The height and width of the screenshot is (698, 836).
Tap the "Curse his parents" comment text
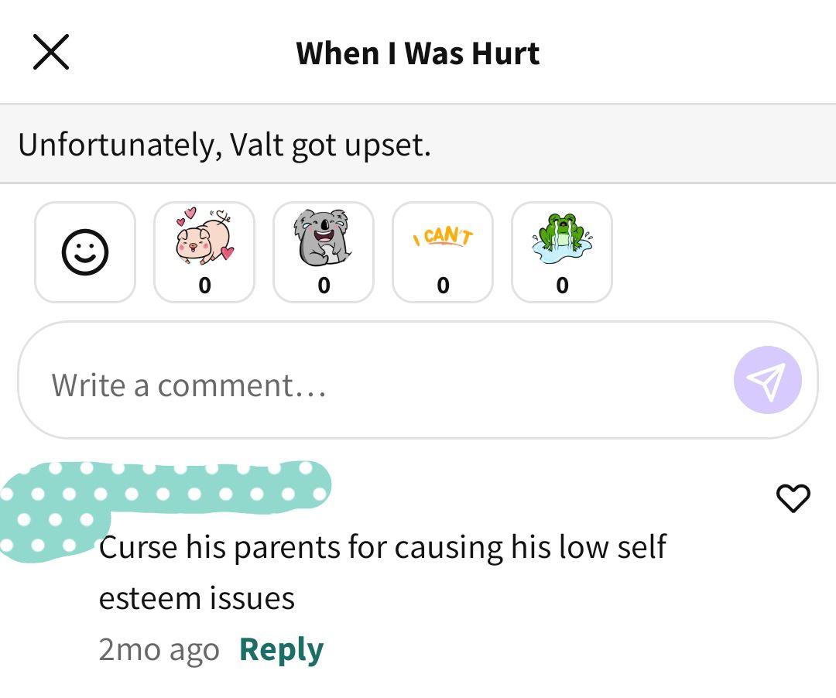(x=382, y=573)
